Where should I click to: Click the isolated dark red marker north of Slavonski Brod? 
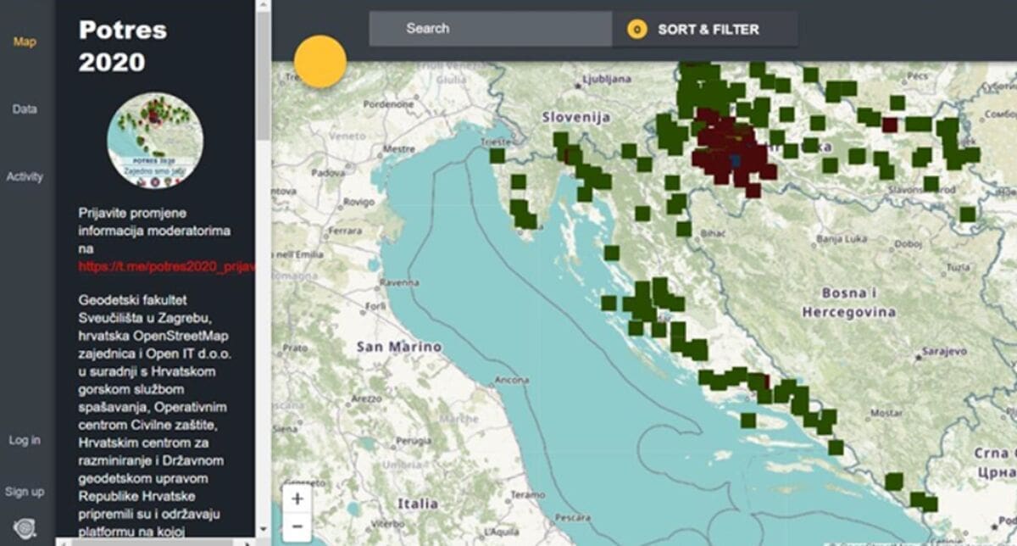point(889,125)
